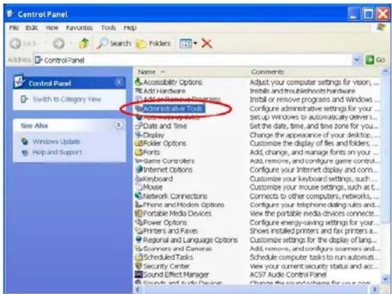Image resolution: width=392 pixels, height=294 pixels.
Task: Open the Edit menu
Action: click(32, 27)
